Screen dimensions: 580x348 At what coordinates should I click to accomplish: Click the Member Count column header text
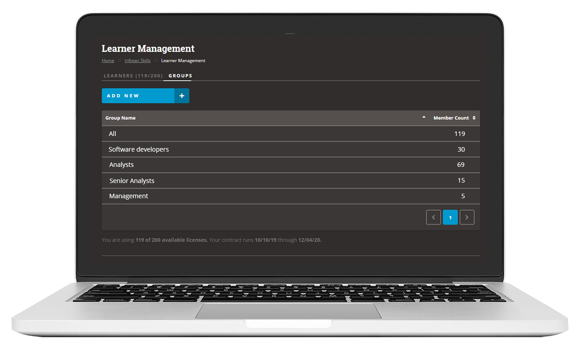pyautogui.click(x=451, y=118)
